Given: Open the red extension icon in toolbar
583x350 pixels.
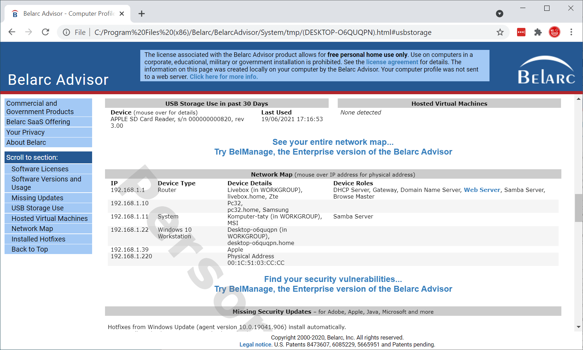Looking at the screenshot, I should pyautogui.click(x=521, y=32).
